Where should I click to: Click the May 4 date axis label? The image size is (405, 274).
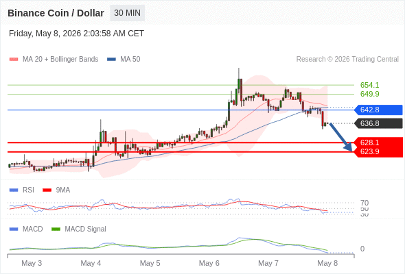click(91, 263)
